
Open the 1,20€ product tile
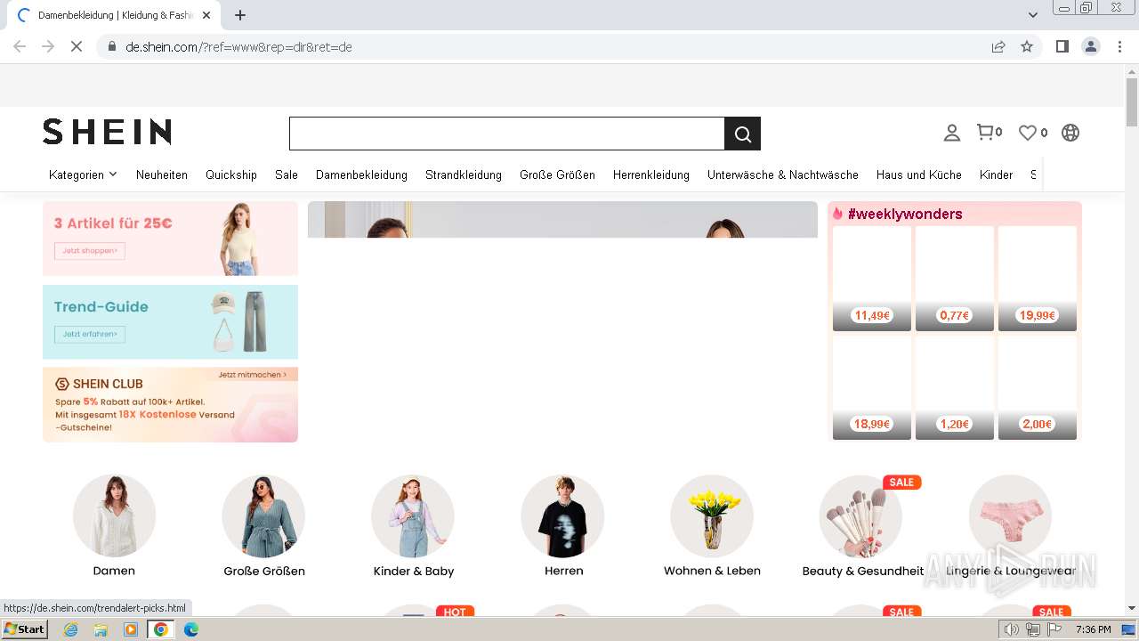(x=955, y=388)
